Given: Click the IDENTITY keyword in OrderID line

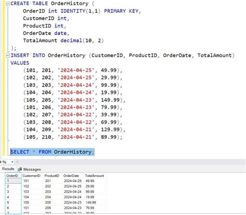Looking at the screenshot, I should 73,11.
